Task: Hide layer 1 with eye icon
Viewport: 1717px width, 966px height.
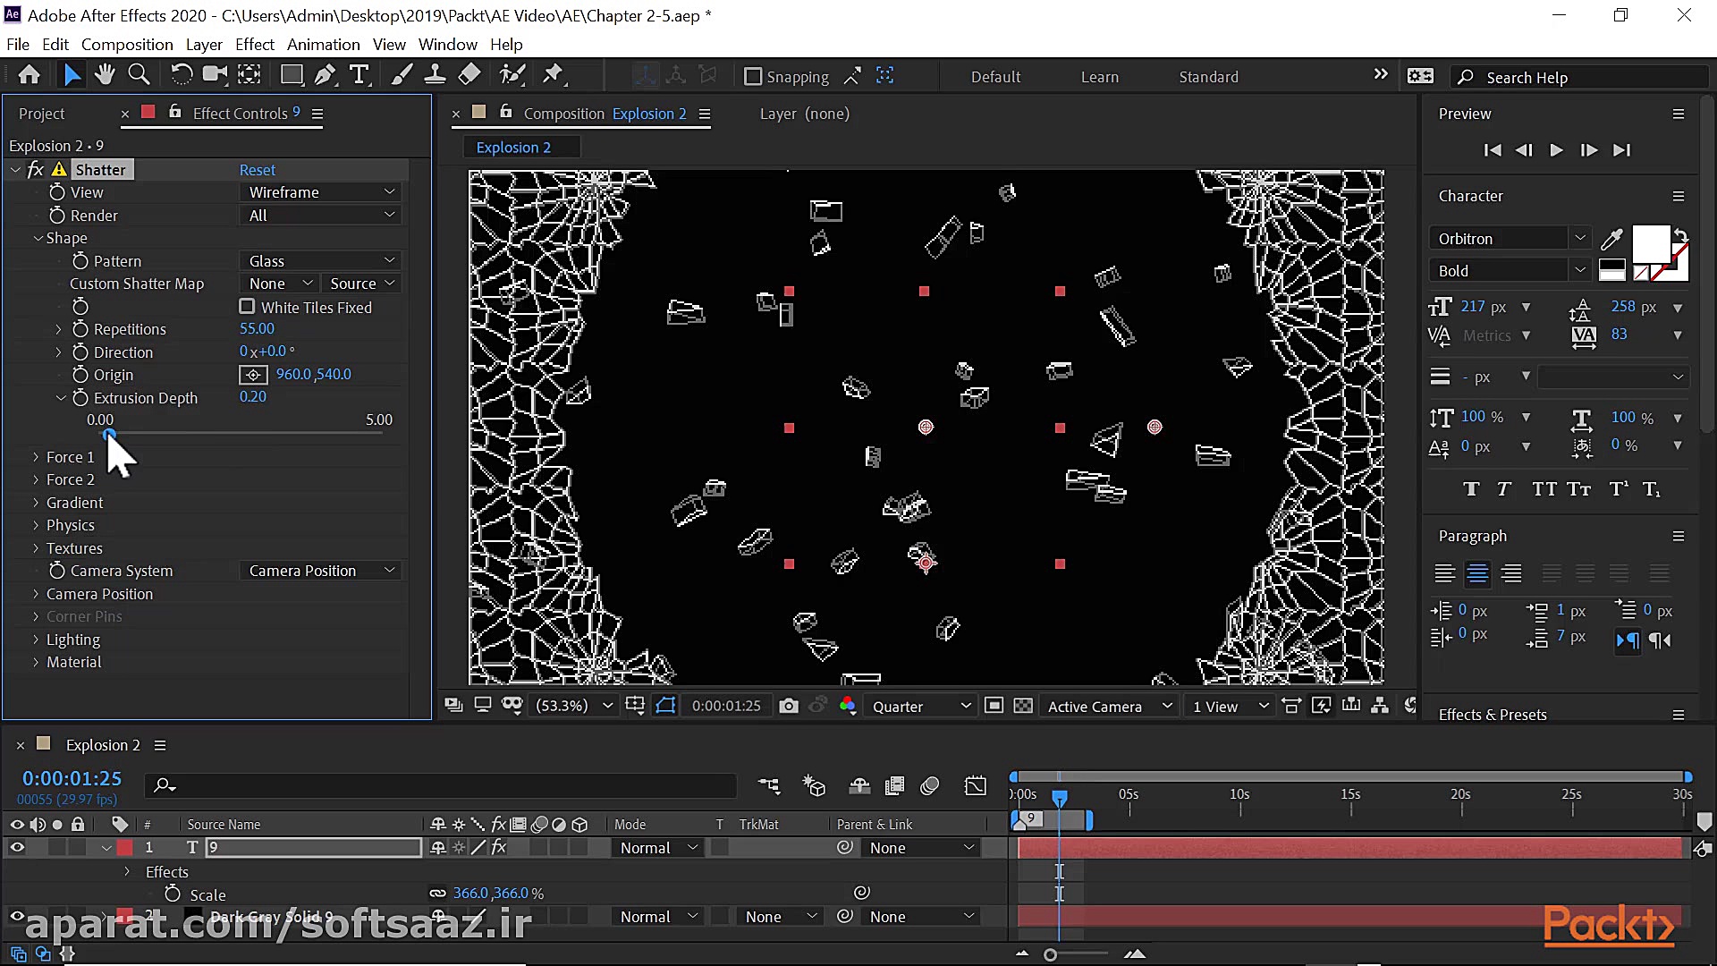Action: point(17,847)
